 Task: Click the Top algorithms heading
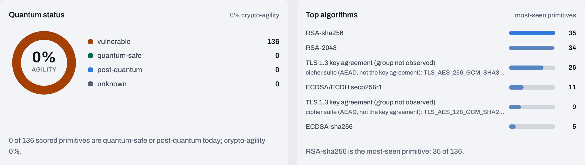(332, 15)
